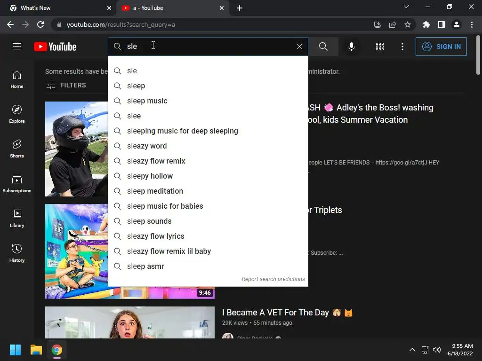Viewport: 482px width, 361px height.
Task: Click the share page icon
Action: [392, 24]
